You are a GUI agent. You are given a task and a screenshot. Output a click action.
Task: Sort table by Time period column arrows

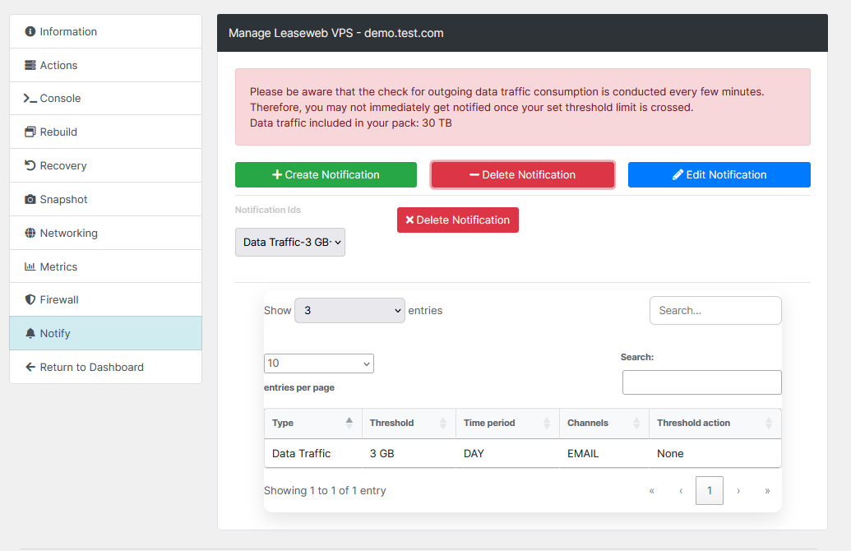[x=547, y=423]
